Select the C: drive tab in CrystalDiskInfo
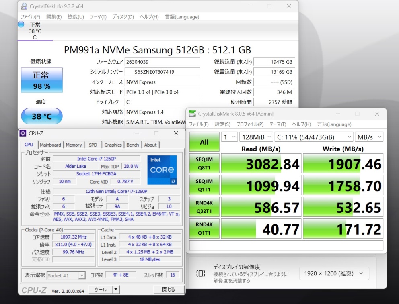Image resolution: width=399 pixels, height=304 pixels. click(35, 31)
